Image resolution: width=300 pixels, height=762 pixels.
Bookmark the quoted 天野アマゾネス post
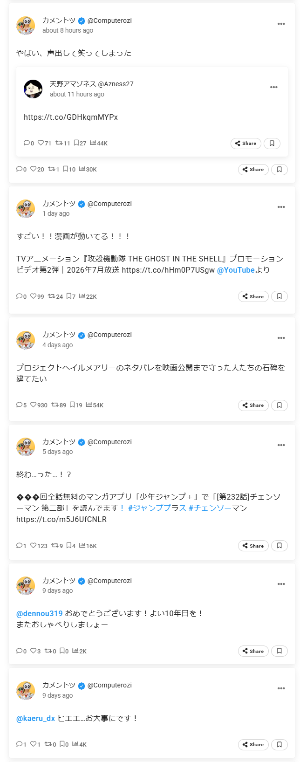coord(272,143)
